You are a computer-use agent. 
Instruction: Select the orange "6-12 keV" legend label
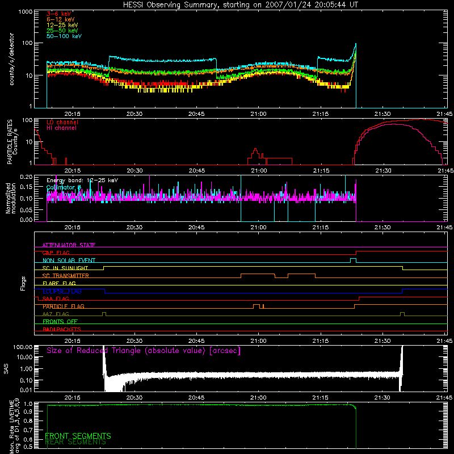click(61, 19)
